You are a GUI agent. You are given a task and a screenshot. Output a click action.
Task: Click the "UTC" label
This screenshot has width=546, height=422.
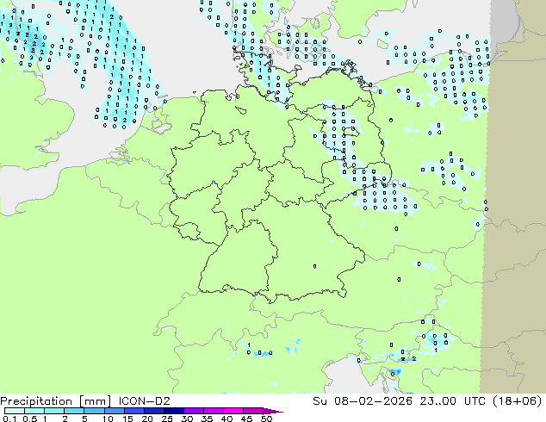point(475,401)
